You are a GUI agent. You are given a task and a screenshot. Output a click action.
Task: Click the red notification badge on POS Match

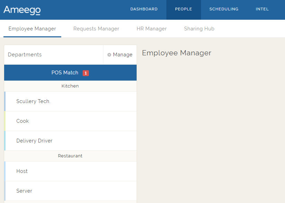click(86, 73)
